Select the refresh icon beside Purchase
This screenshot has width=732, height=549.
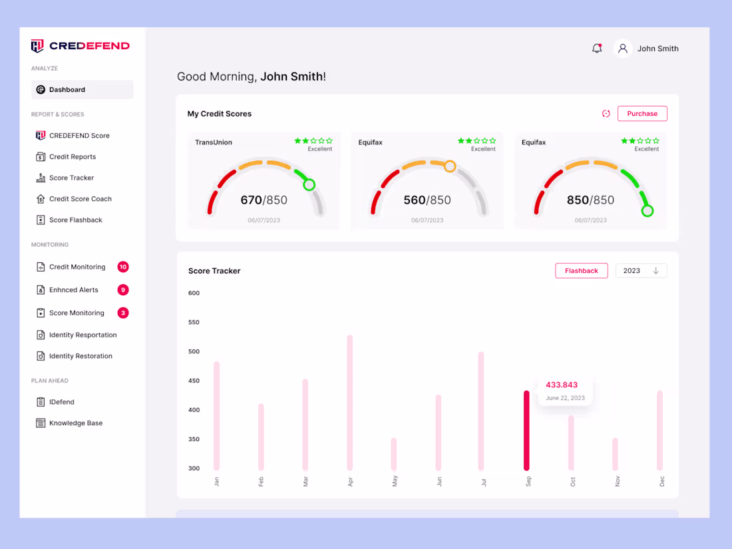pyautogui.click(x=606, y=113)
